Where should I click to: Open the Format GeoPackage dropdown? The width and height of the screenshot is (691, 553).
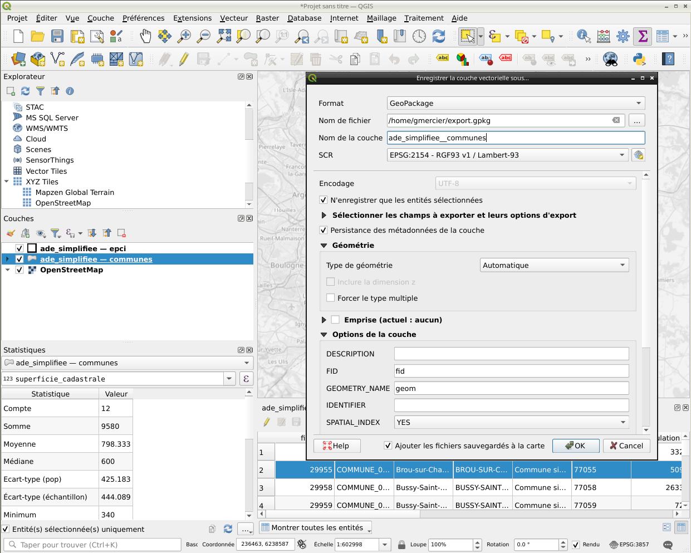point(516,103)
